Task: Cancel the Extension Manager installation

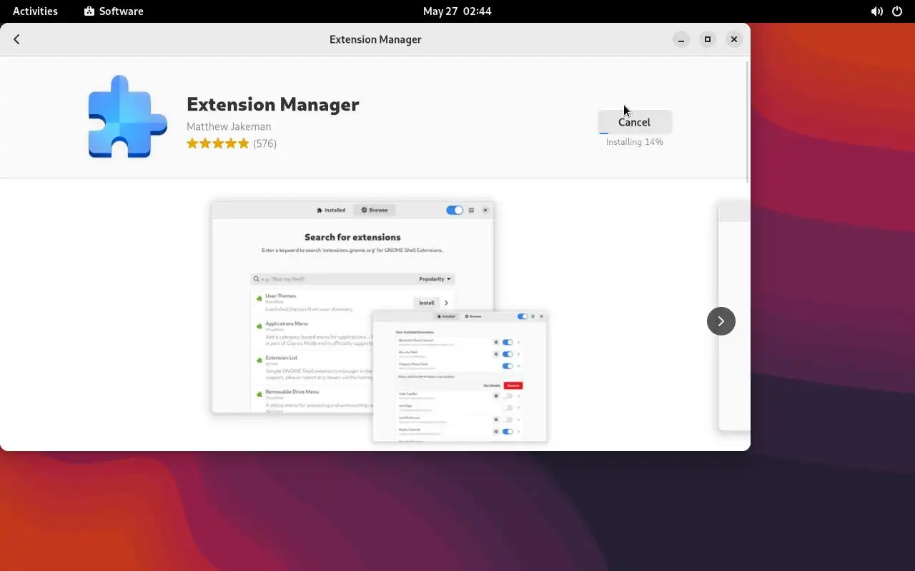Action: coord(634,122)
